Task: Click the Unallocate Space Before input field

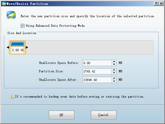Action: point(97,63)
